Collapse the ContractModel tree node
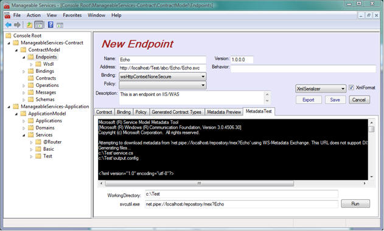The image size is (384, 231). point(16,50)
